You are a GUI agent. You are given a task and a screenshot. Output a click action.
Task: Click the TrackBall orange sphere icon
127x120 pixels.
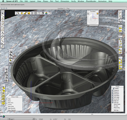(98, 13)
